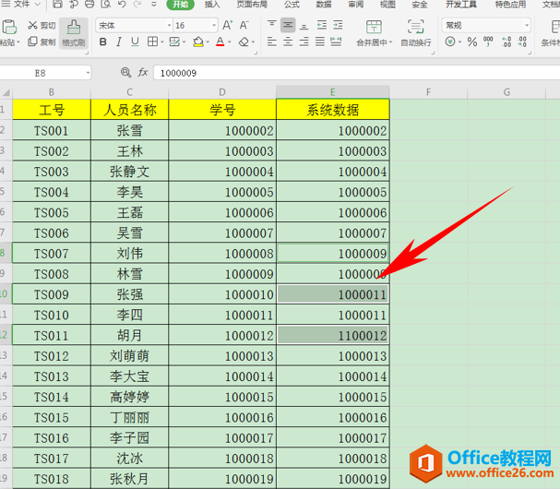Align text left

(x=272, y=42)
